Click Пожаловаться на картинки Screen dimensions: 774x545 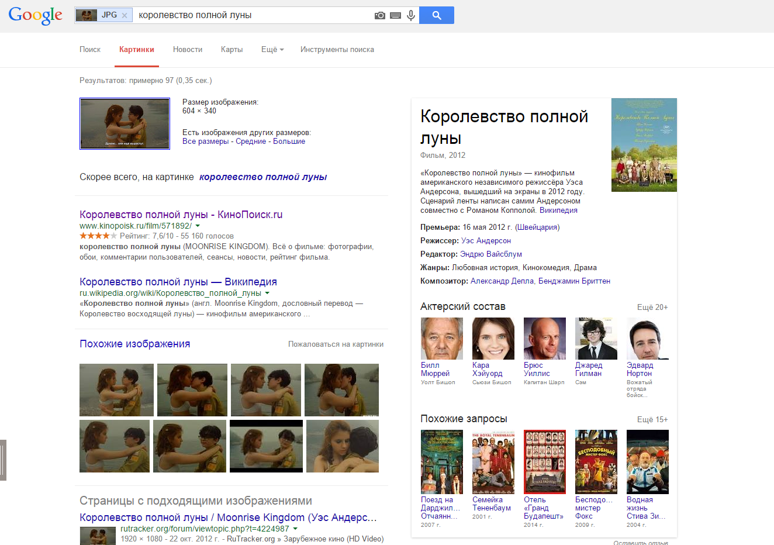pos(336,344)
